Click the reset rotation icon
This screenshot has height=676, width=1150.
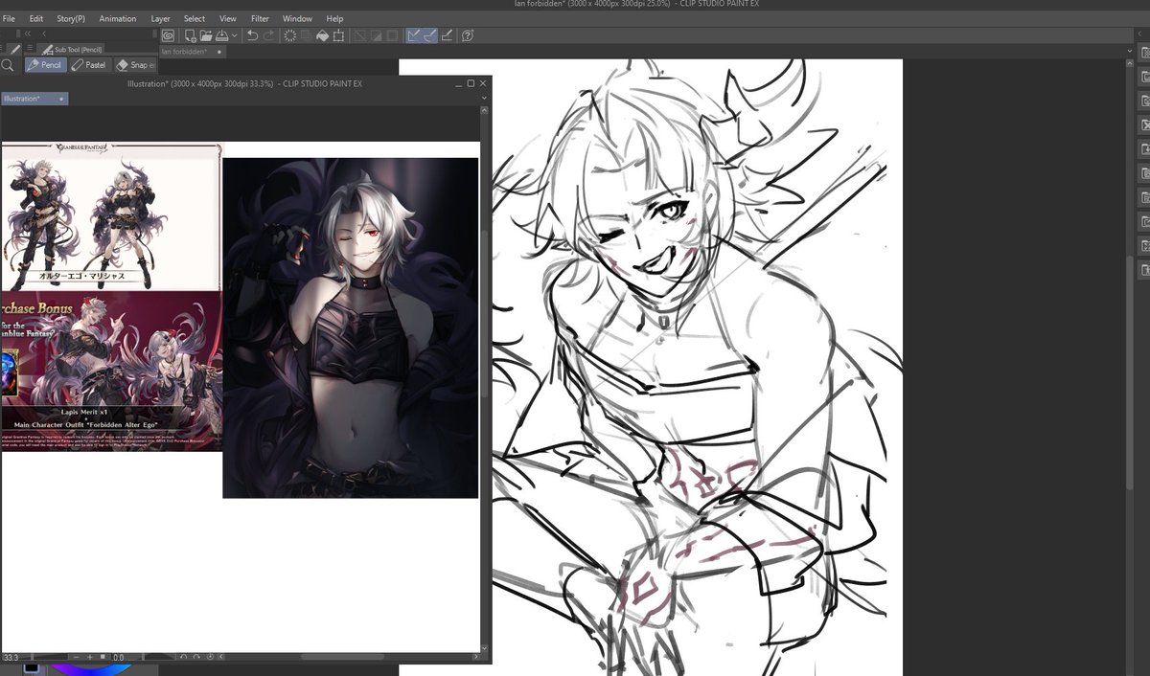point(210,657)
